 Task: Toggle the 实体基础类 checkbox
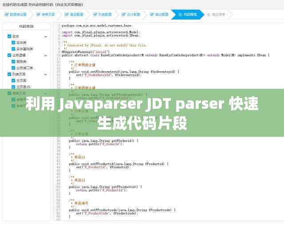point(13,49)
